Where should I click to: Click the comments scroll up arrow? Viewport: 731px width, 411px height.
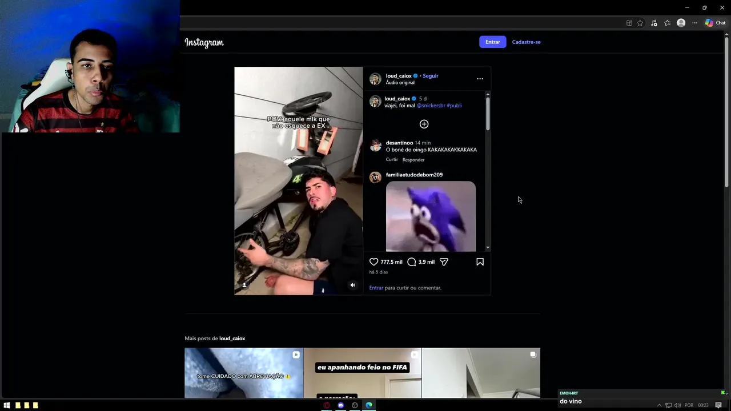click(488, 94)
